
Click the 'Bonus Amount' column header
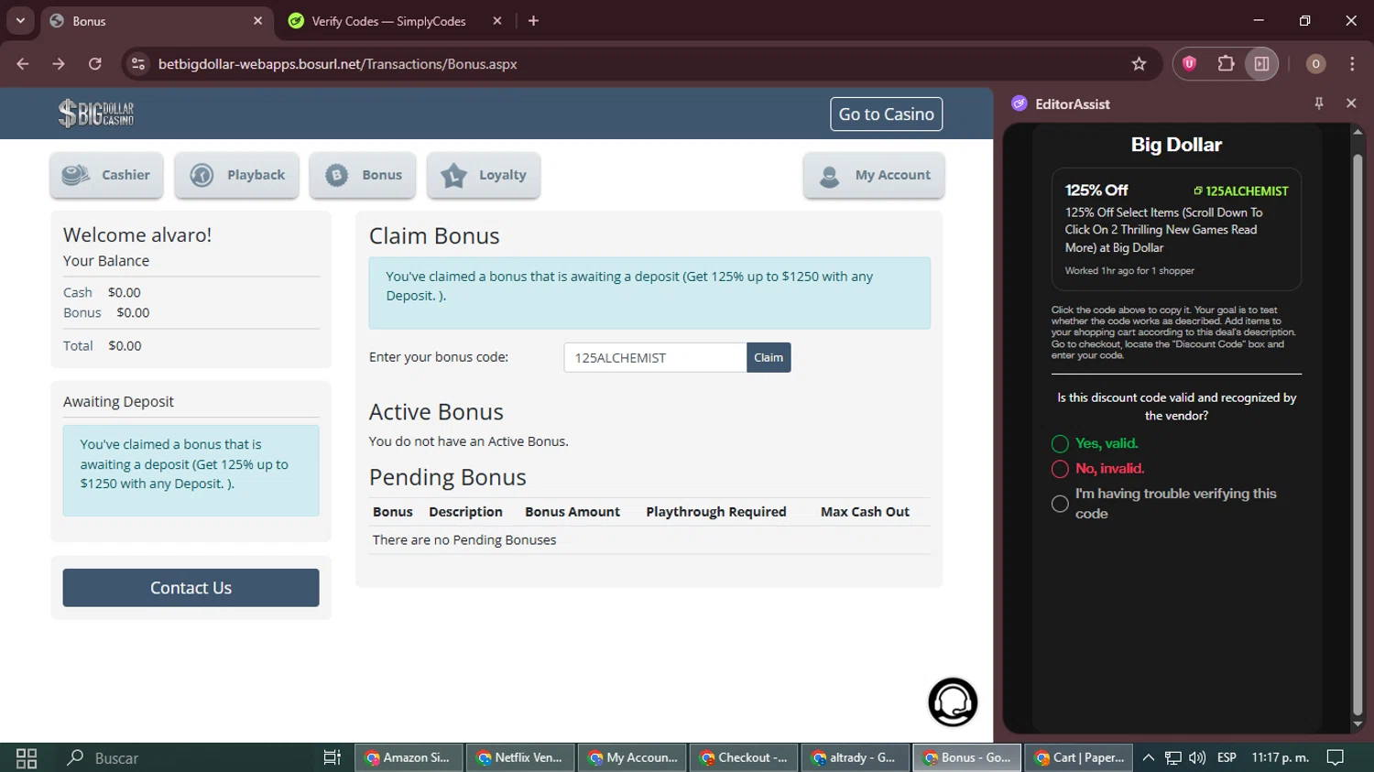pyautogui.click(x=572, y=512)
